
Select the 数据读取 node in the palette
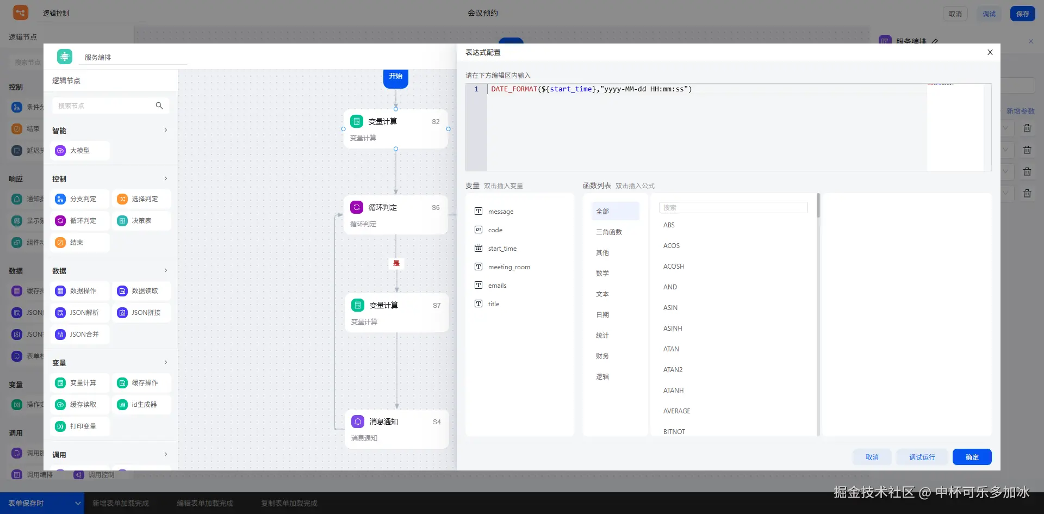pyautogui.click(x=142, y=291)
